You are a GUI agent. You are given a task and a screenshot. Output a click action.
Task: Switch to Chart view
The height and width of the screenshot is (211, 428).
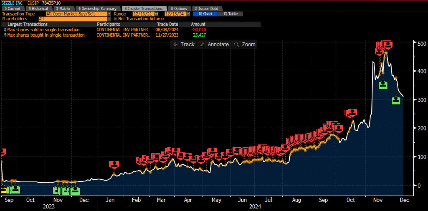205,14
